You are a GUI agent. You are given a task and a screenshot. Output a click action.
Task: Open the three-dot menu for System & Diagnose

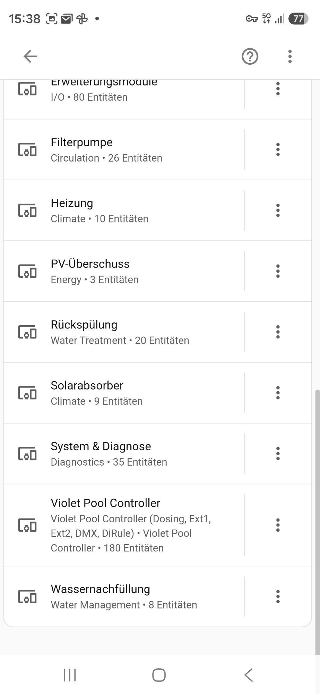coord(278,453)
